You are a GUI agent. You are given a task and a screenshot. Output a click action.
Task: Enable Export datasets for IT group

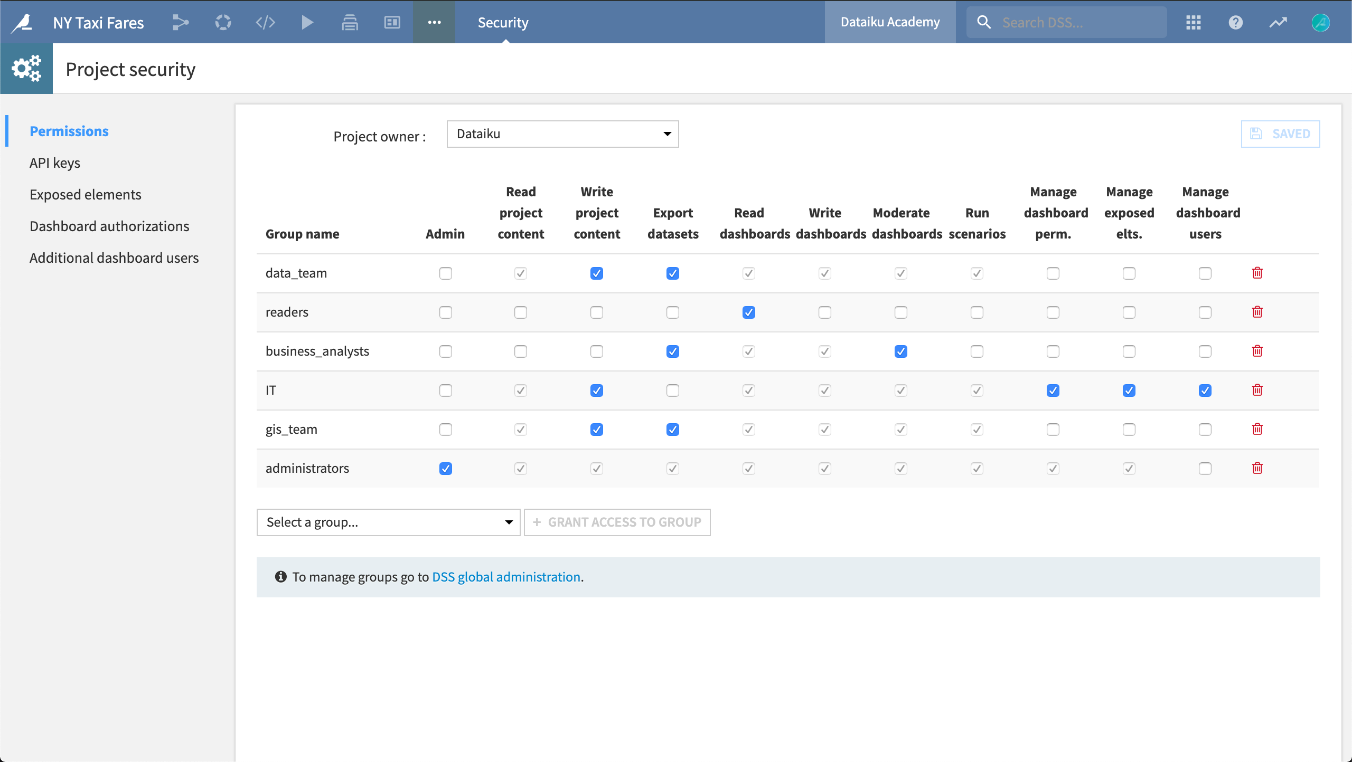tap(673, 390)
